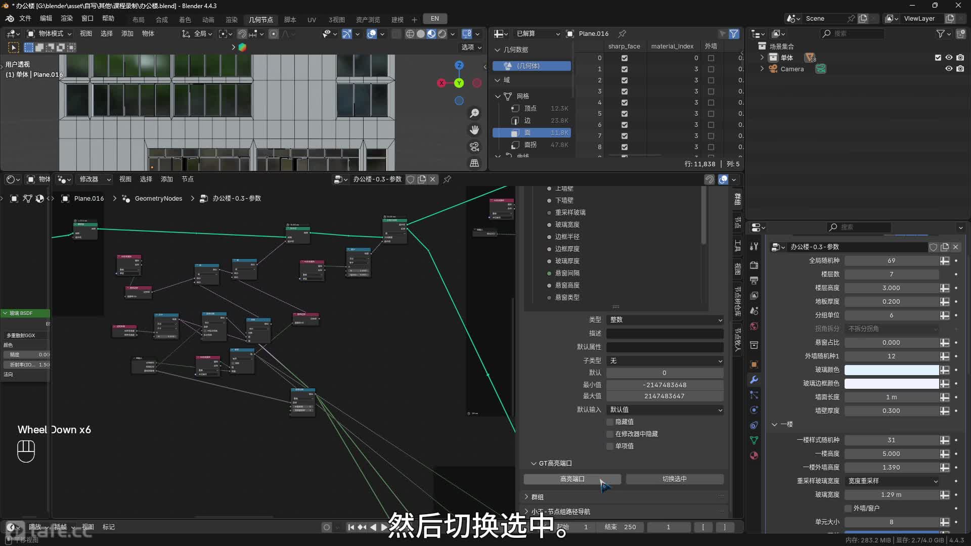Toggle 外墙 checkbox in row 3
Screen dimensions: 971x546
[711, 92]
